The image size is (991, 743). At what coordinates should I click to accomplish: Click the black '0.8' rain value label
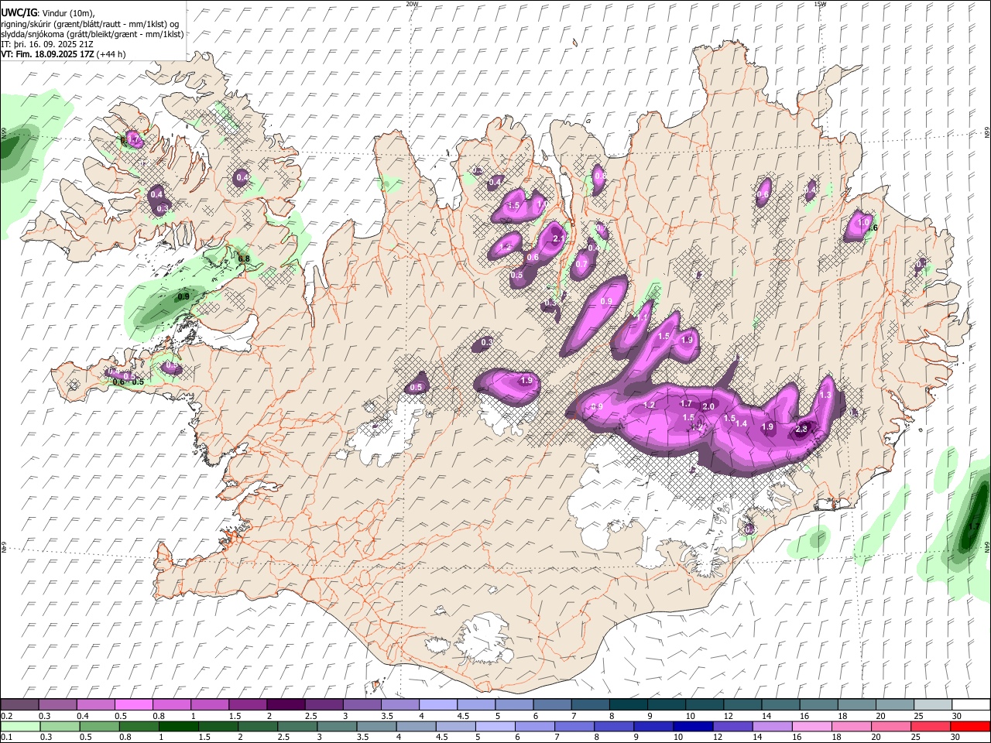click(x=243, y=259)
